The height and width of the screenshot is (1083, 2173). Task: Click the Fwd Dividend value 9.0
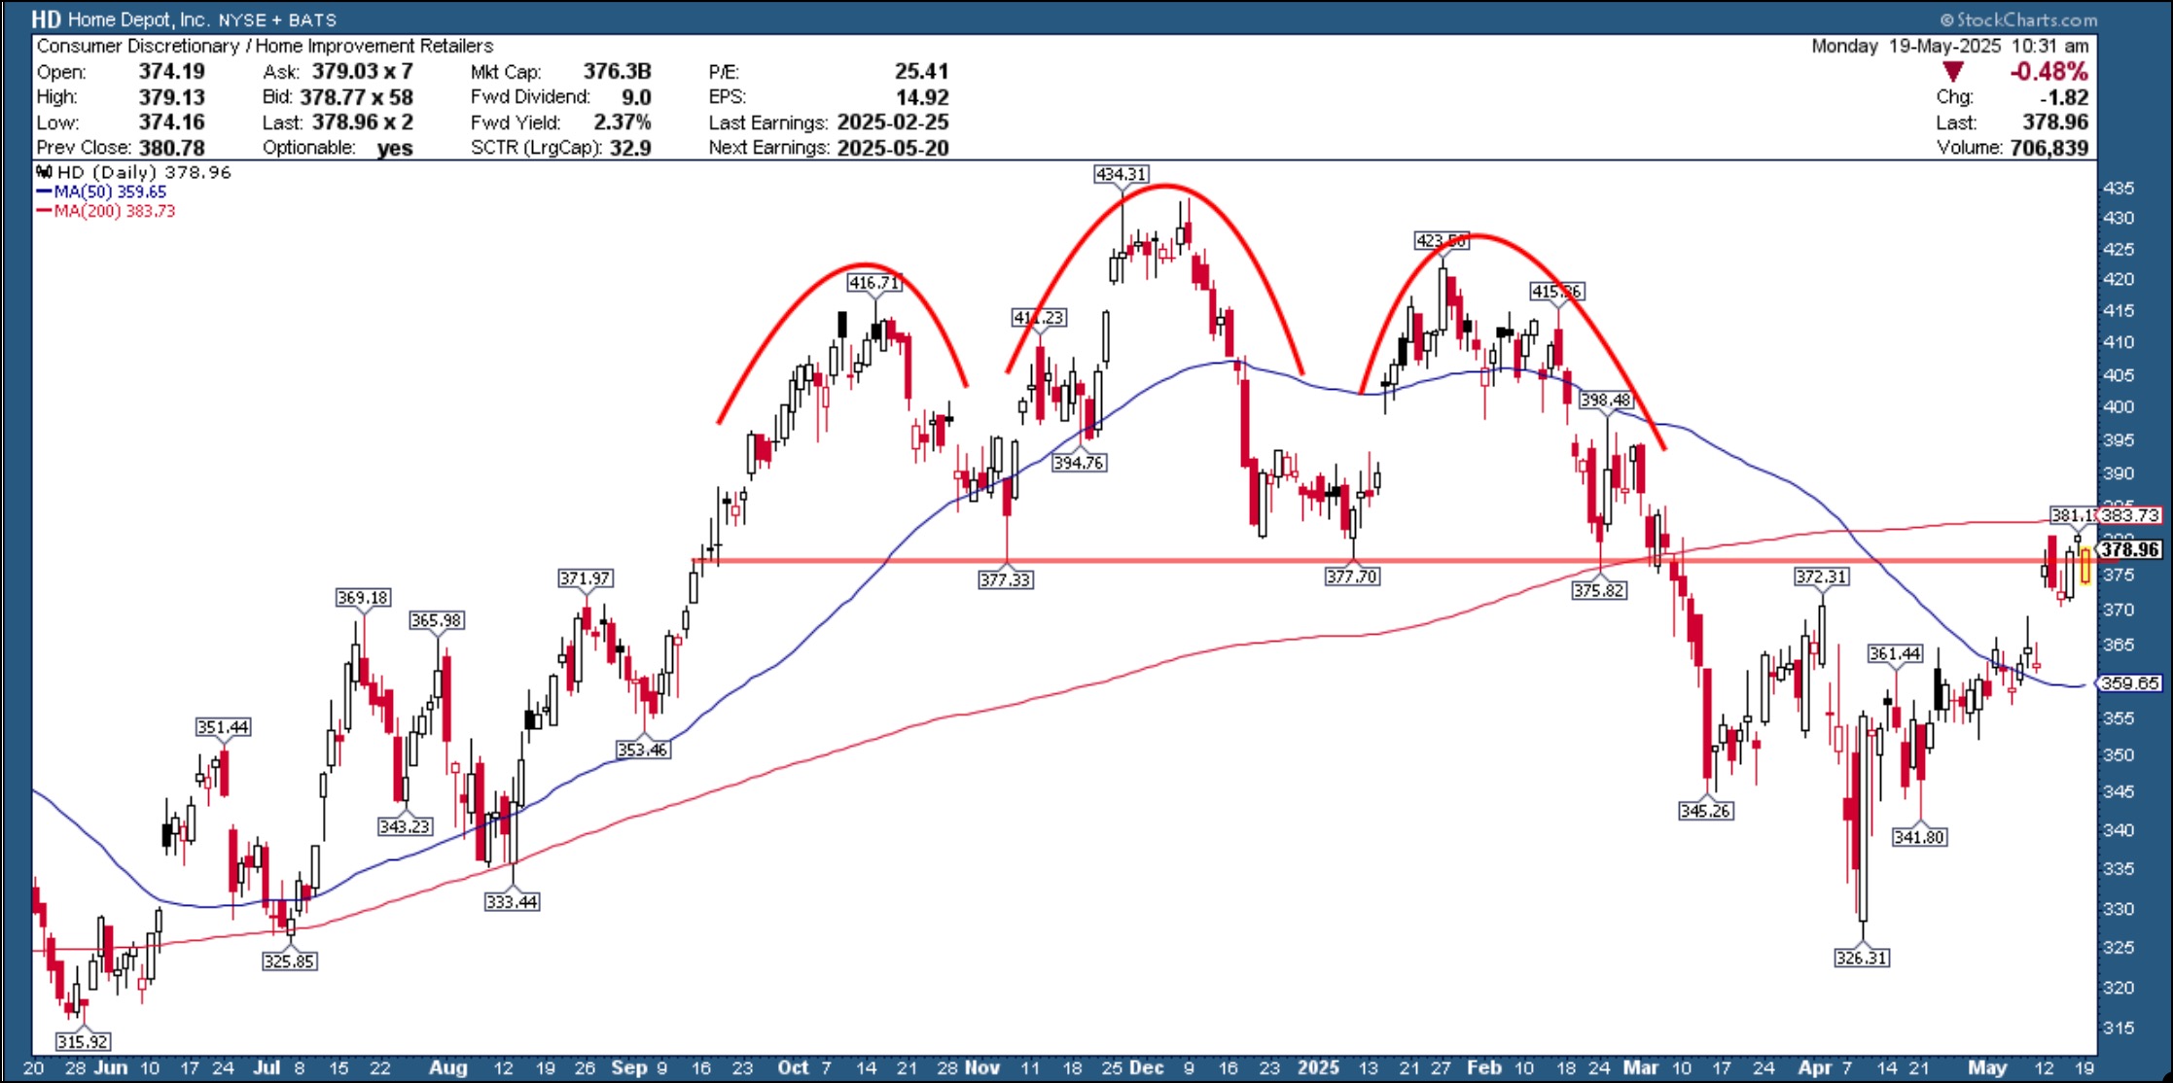[636, 97]
